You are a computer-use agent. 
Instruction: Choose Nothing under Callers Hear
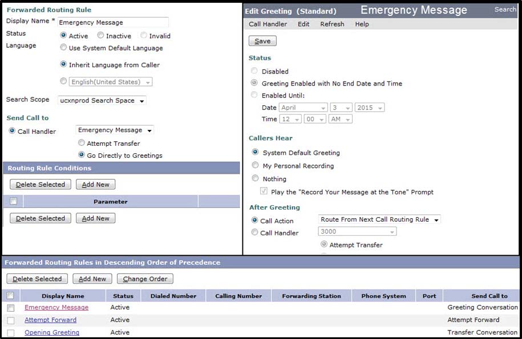(255, 178)
